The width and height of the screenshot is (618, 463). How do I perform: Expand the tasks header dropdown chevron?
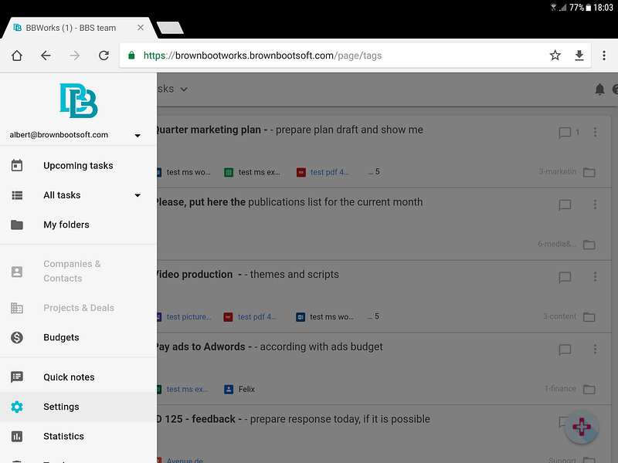184,90
